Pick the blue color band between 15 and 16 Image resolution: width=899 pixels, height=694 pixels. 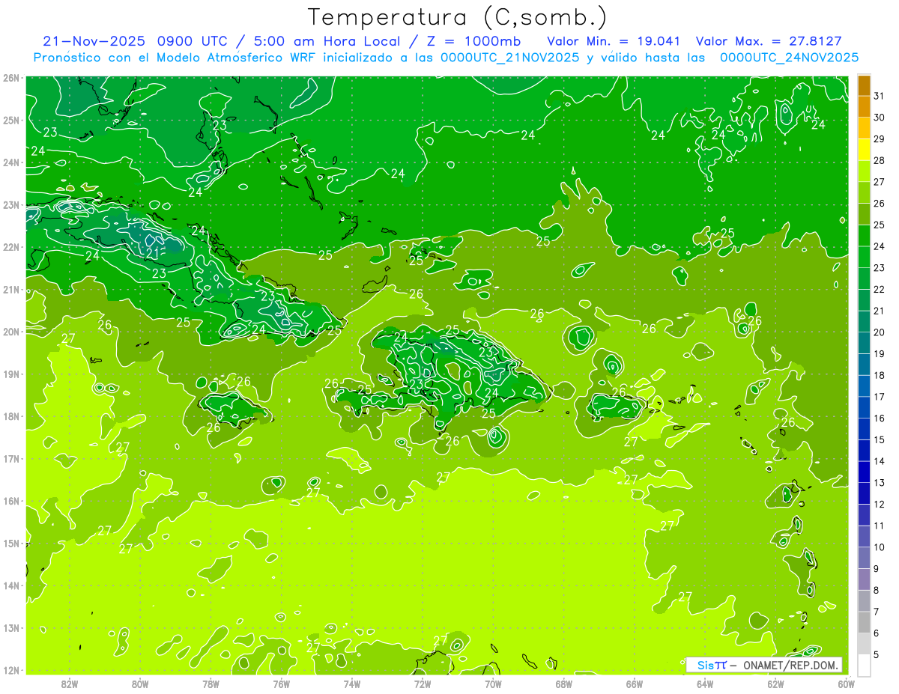tap(864, 429)
